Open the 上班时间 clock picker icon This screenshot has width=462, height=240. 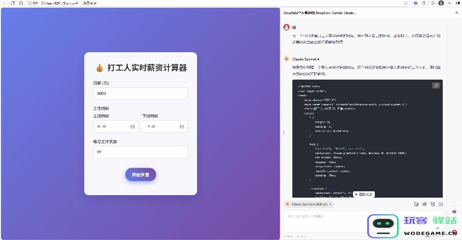[133, 127]
